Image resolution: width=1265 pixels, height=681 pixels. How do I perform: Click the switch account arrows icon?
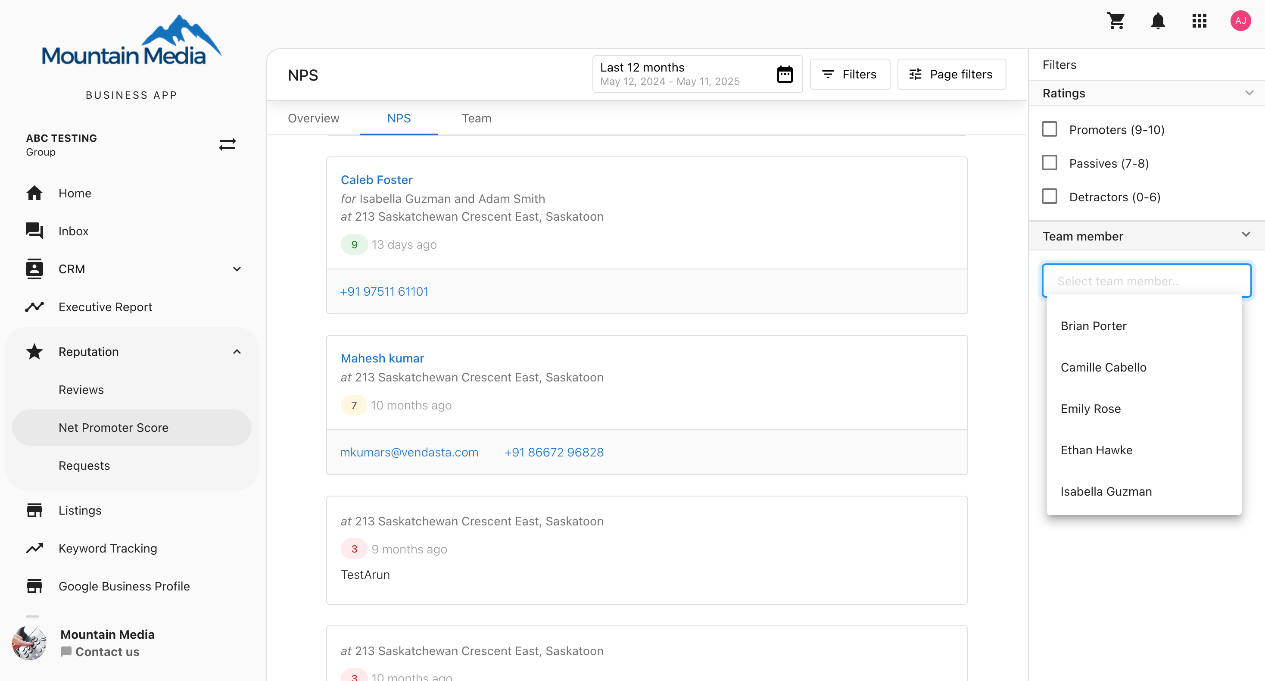pos(227,144)
